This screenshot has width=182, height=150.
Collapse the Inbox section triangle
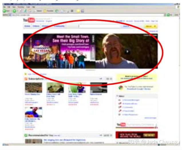(117, 96)
